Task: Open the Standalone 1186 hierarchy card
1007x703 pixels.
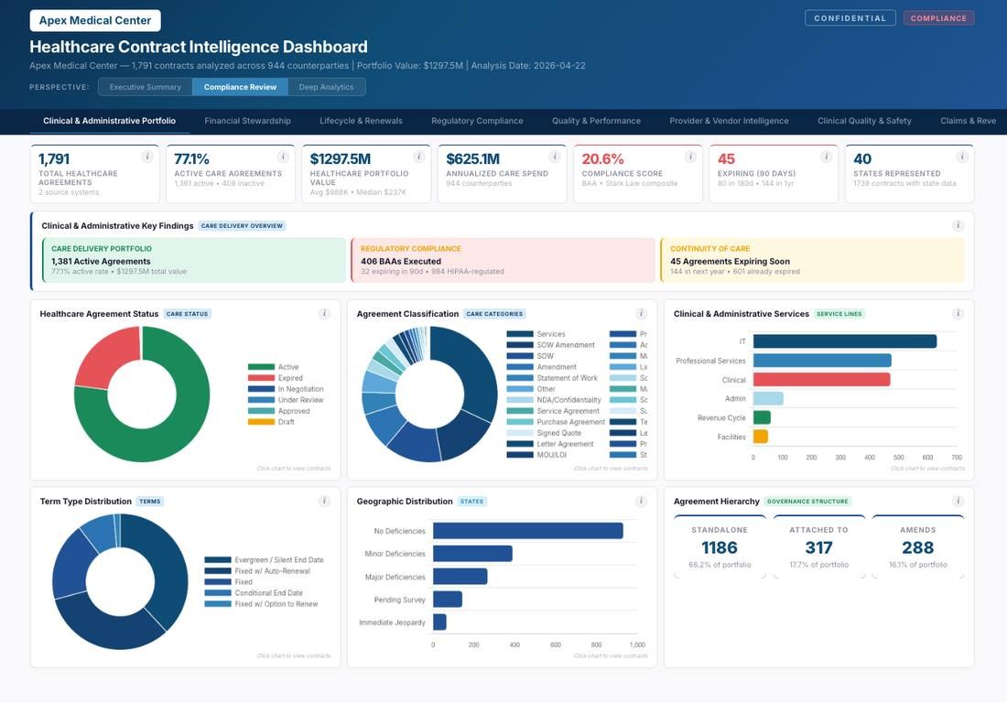Action: 720,547
